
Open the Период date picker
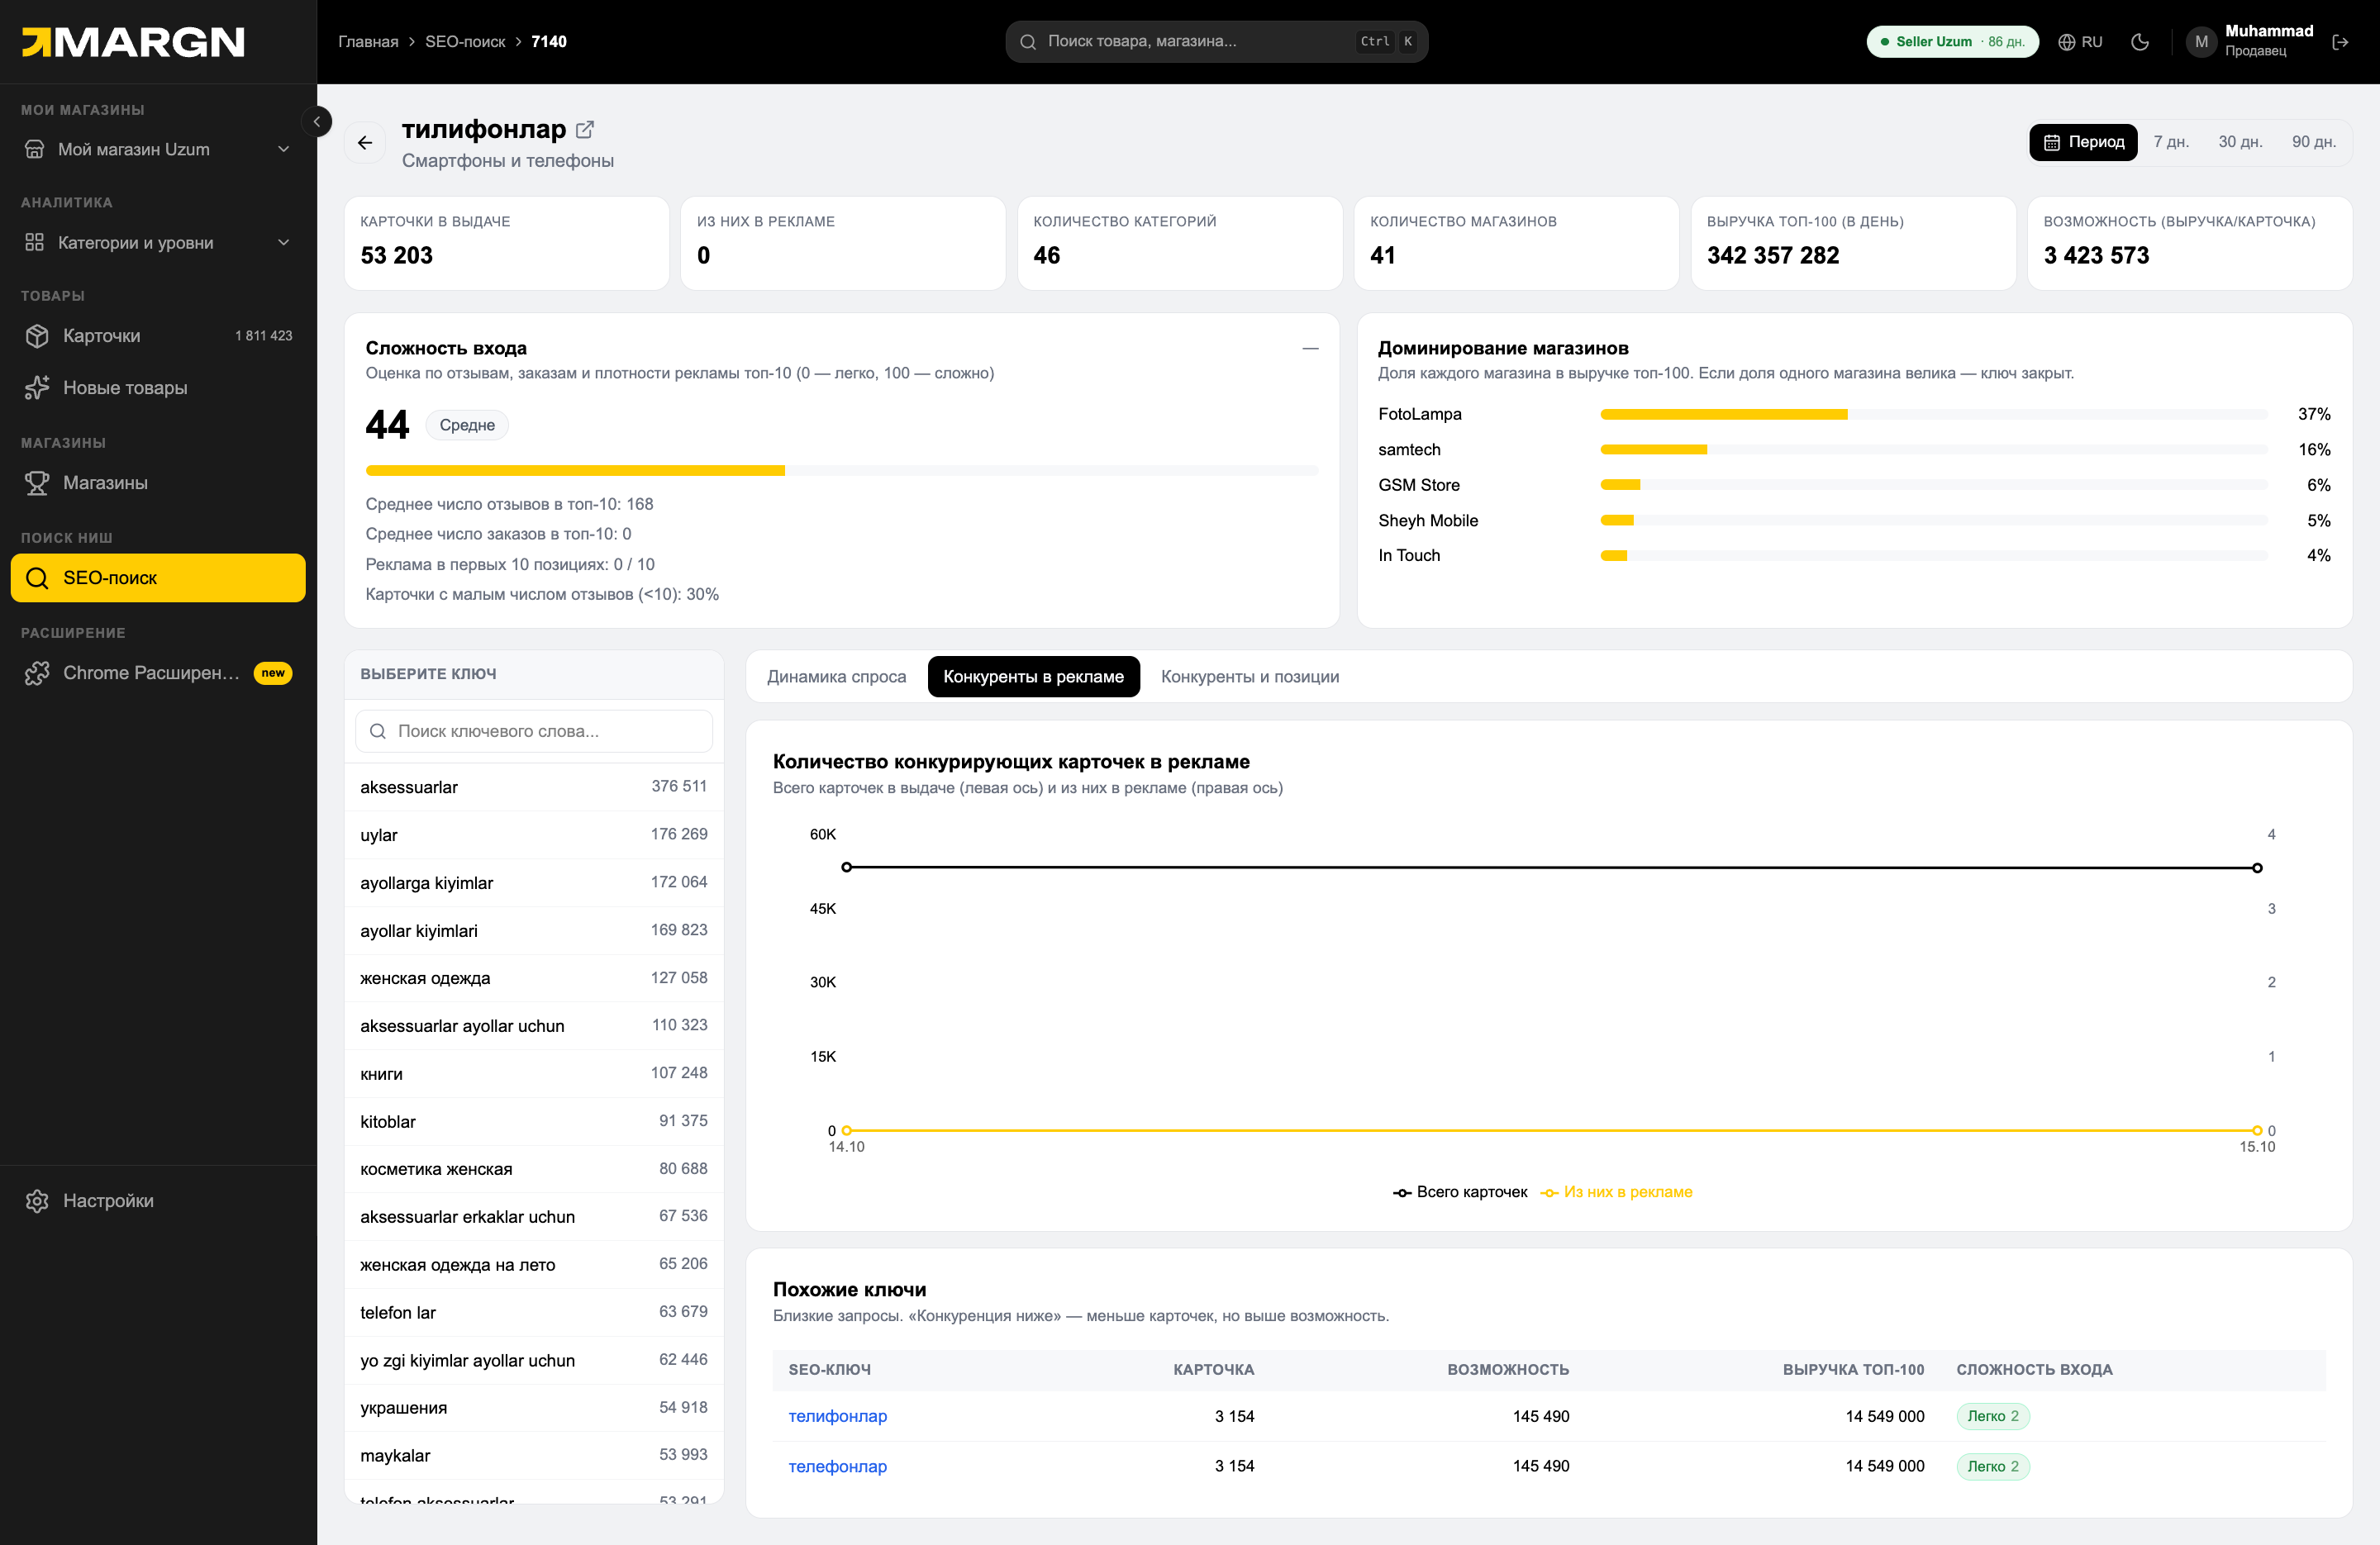pyautogui.click(x=2083, y=142)
